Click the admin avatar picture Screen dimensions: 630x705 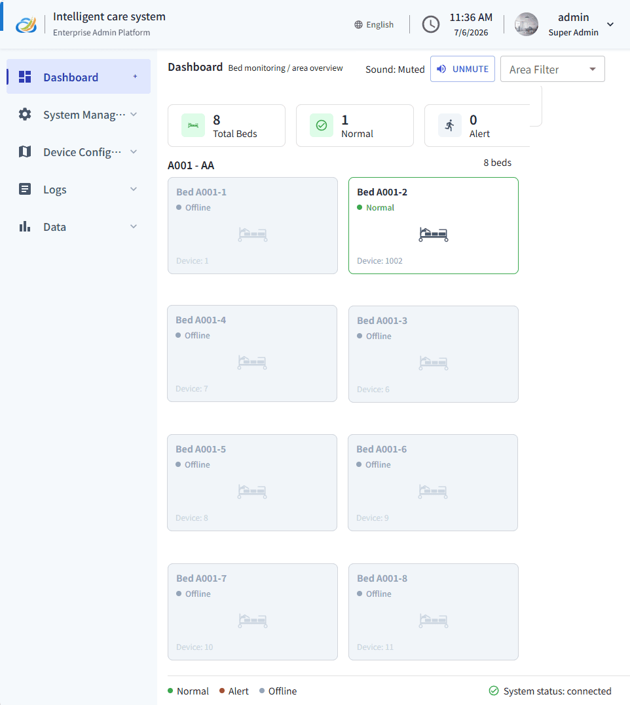527,24
